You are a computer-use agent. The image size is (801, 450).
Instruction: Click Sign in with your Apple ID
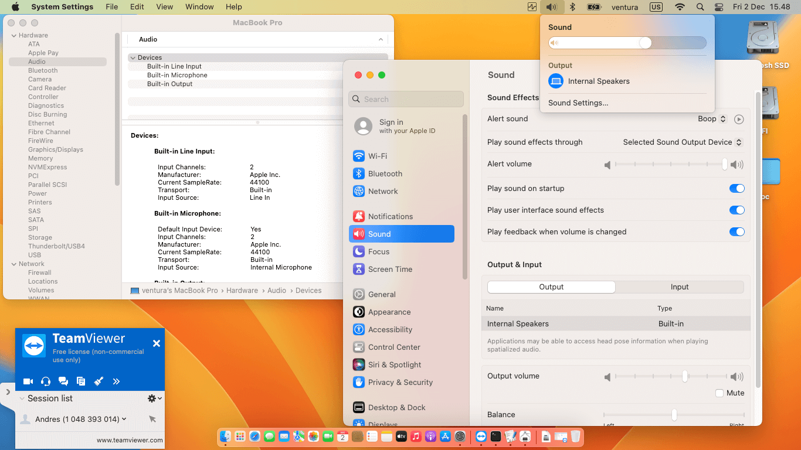[408, 126]
